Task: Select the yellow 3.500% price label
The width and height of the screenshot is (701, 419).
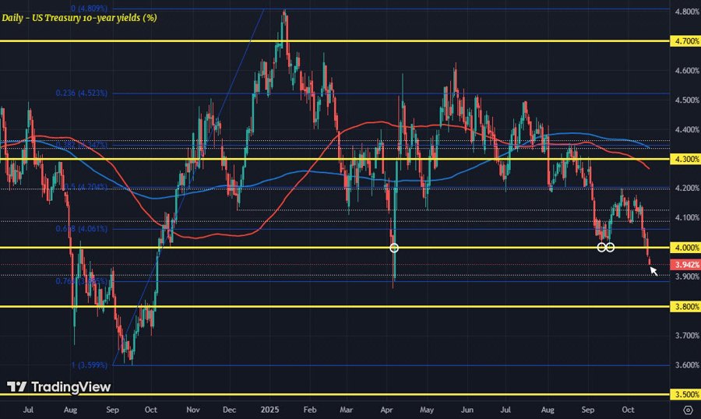Action: (685, 395)
